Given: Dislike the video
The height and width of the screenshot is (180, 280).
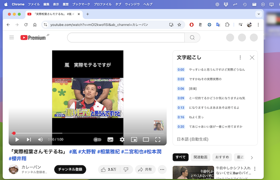Looking at the screenshot, I should click(x=126, y=169).
